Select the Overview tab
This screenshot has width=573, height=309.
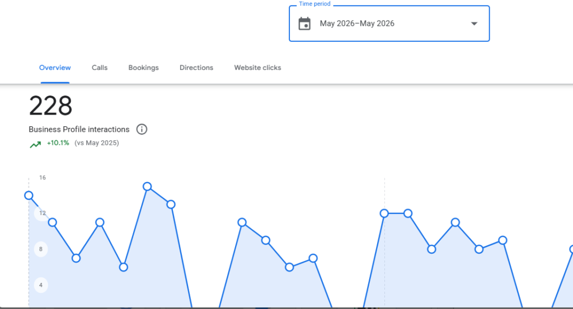tap(55, 68)
